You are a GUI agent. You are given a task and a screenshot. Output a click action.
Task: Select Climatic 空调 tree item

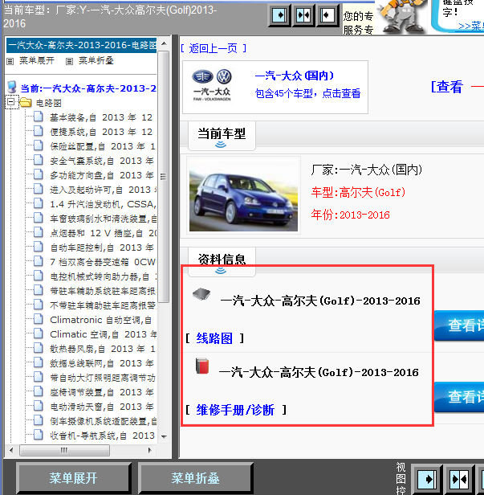tap(103, 334)
